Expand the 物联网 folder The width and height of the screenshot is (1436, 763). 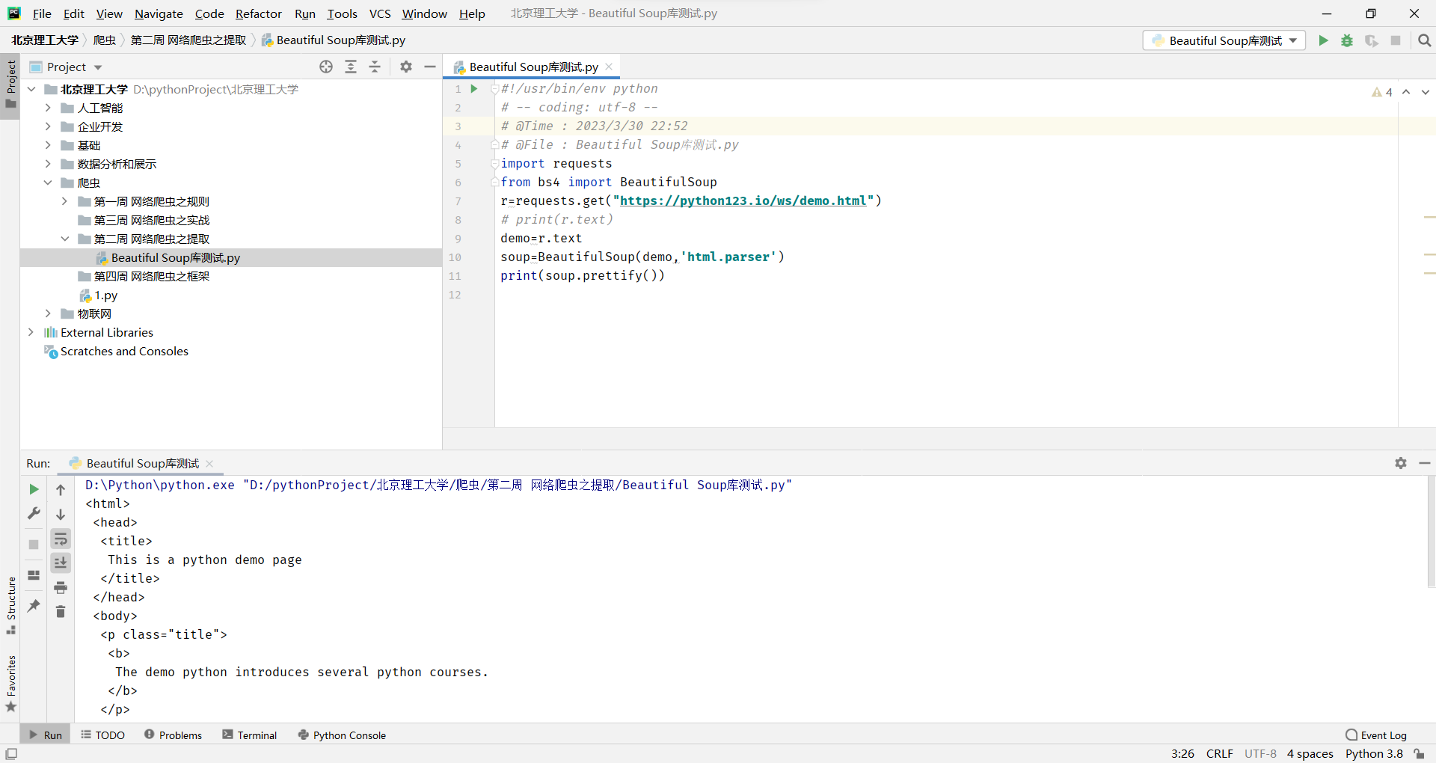48,313
